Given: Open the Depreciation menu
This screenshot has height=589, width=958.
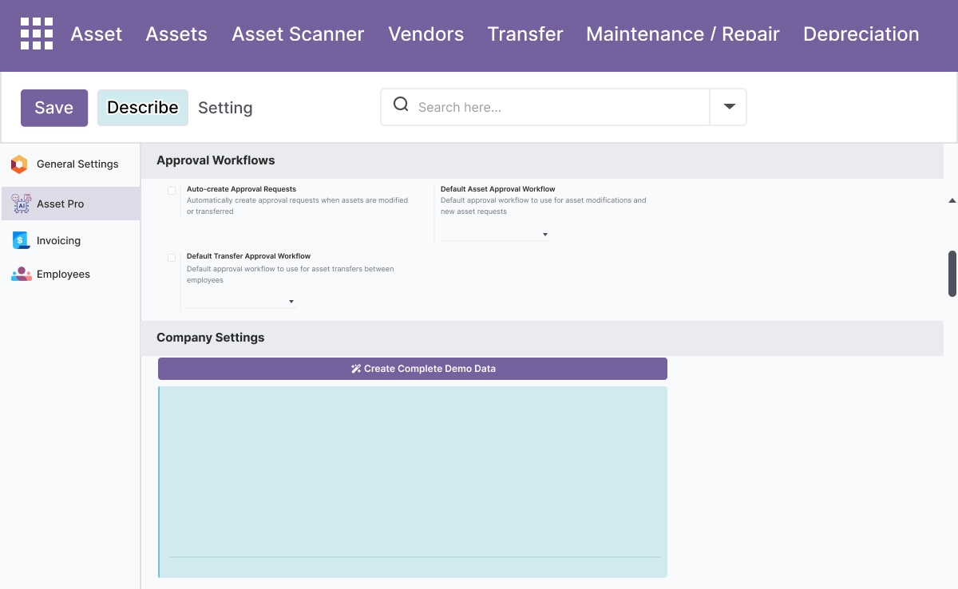Looking at the screenshot, I should (861, 34).
